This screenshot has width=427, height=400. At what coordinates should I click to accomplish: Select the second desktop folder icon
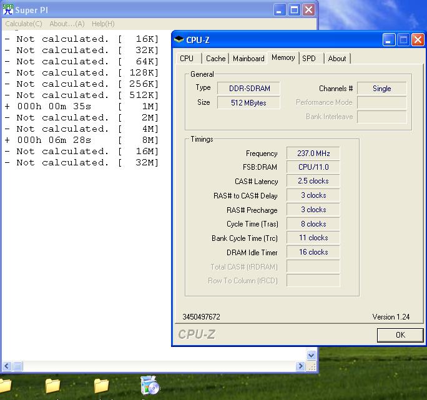pyautogui.click(x=52, y=386)
